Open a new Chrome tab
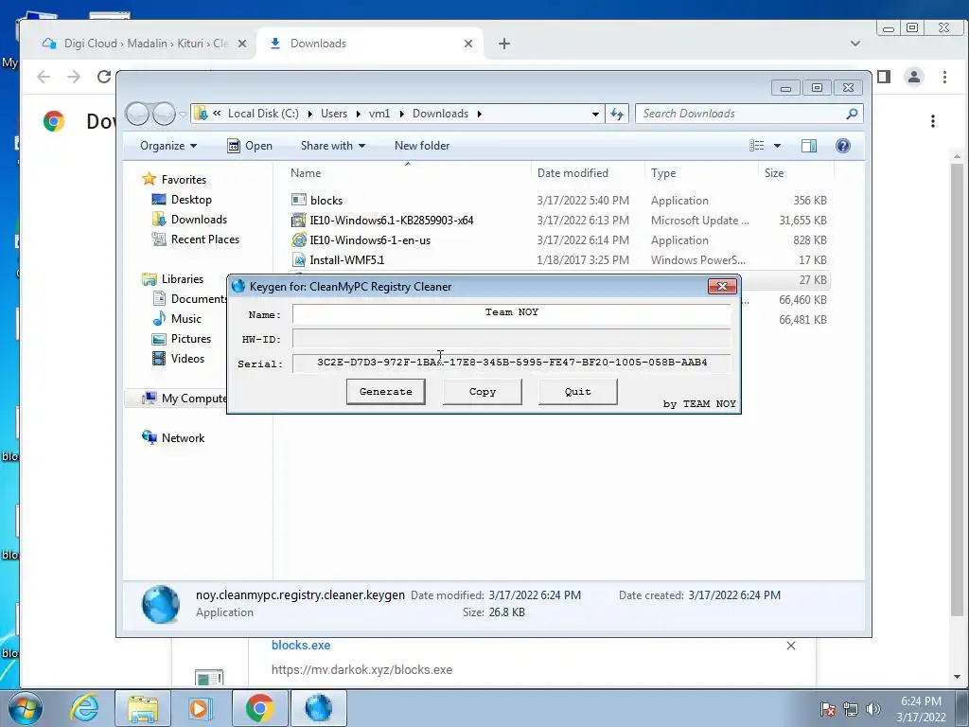Viewport: 969px width, 727px height. (x=504, y=44)
